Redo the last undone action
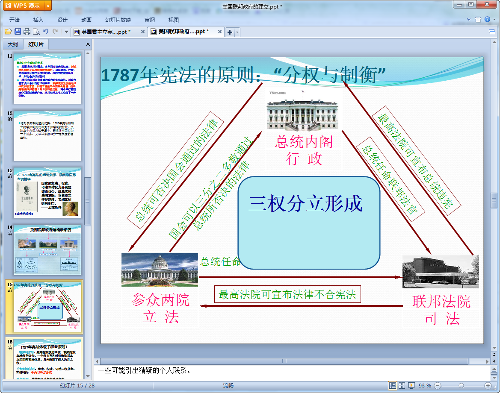The image size is (500, 393). click(x=55, y=32)
